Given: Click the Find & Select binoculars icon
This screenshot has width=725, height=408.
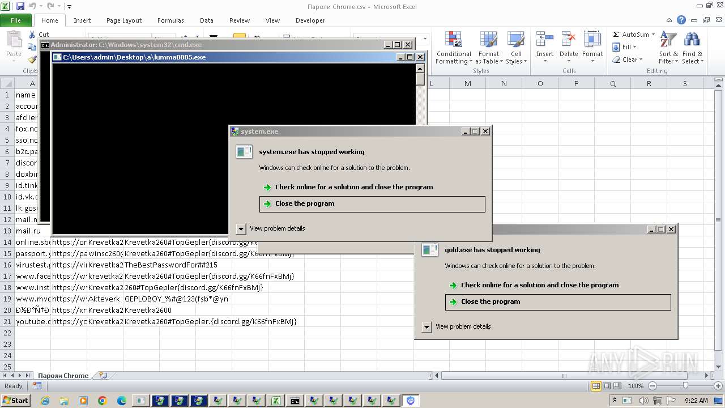Looking at the screenshot, I should click(692, 40).
